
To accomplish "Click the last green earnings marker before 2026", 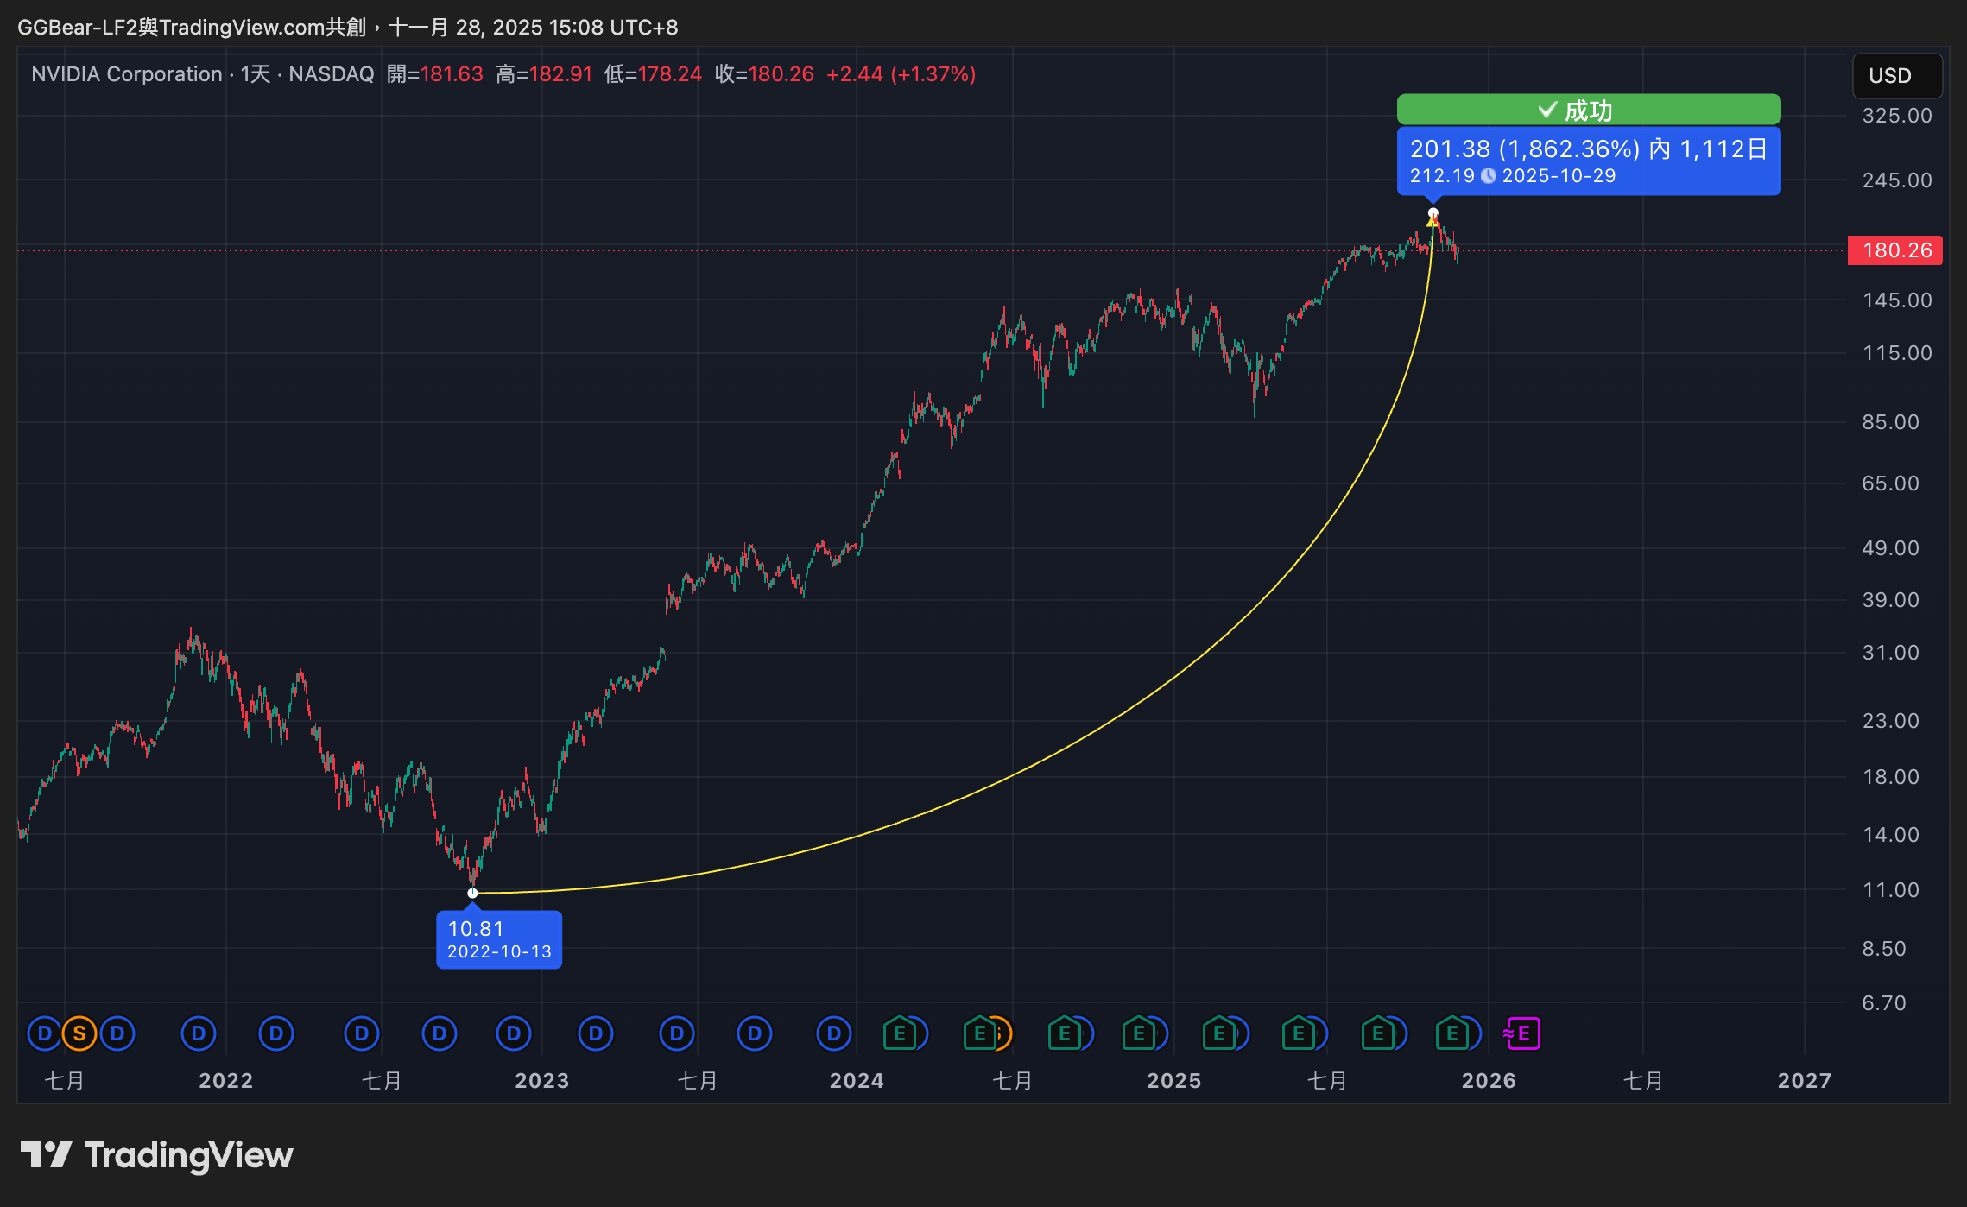I will [1452, 1033].
